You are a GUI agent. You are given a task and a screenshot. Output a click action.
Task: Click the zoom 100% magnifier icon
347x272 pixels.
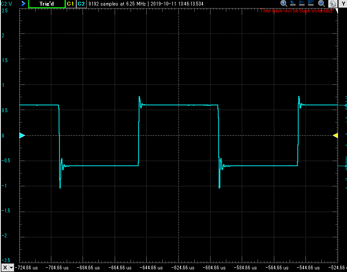tap(284, 3)
